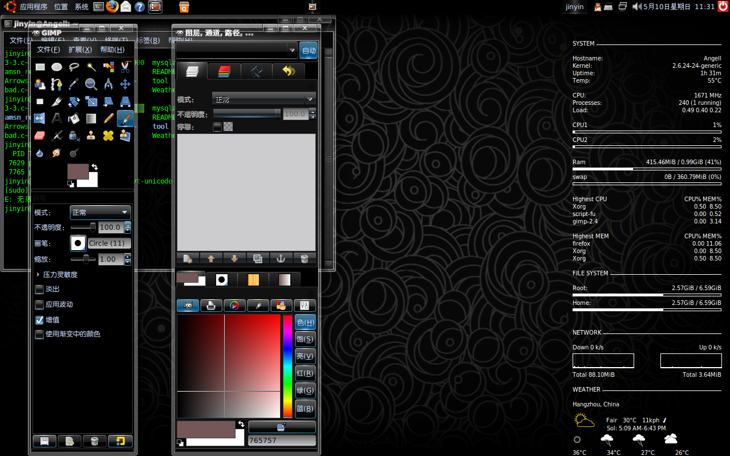Click the Circle (11) brush name field
The image size is (730, 456).
point(109,243)
